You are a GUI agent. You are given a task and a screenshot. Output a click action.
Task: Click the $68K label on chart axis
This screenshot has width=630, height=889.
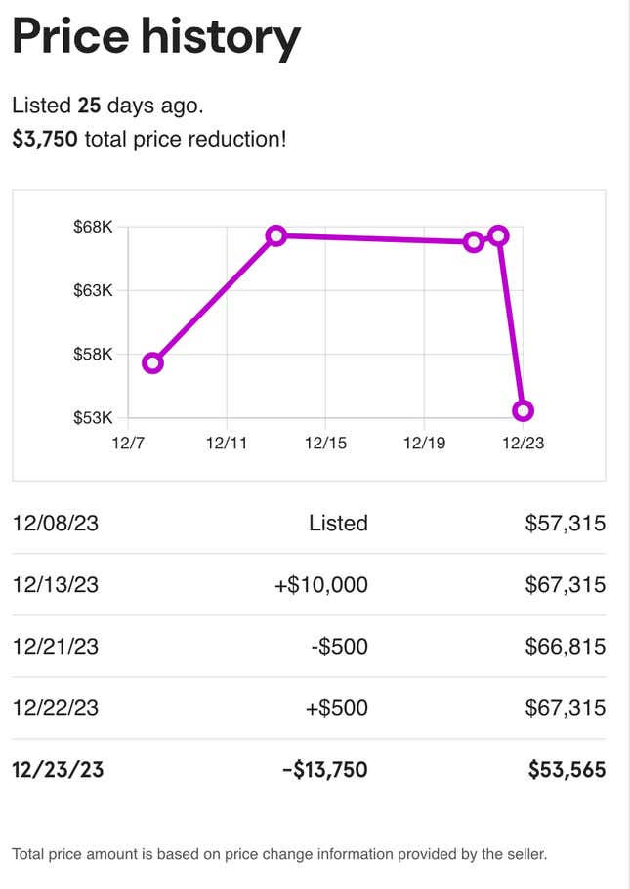point(94,227)
